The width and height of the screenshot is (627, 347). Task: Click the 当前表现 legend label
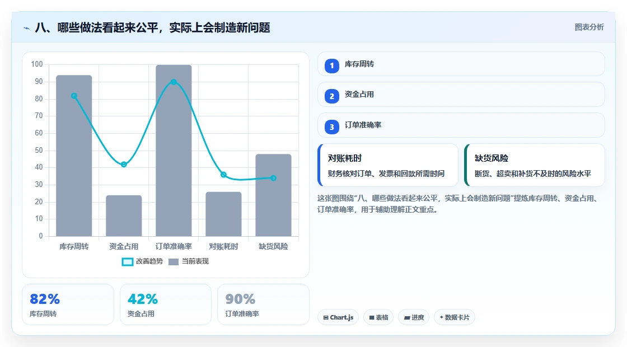[x=195, y=261]
